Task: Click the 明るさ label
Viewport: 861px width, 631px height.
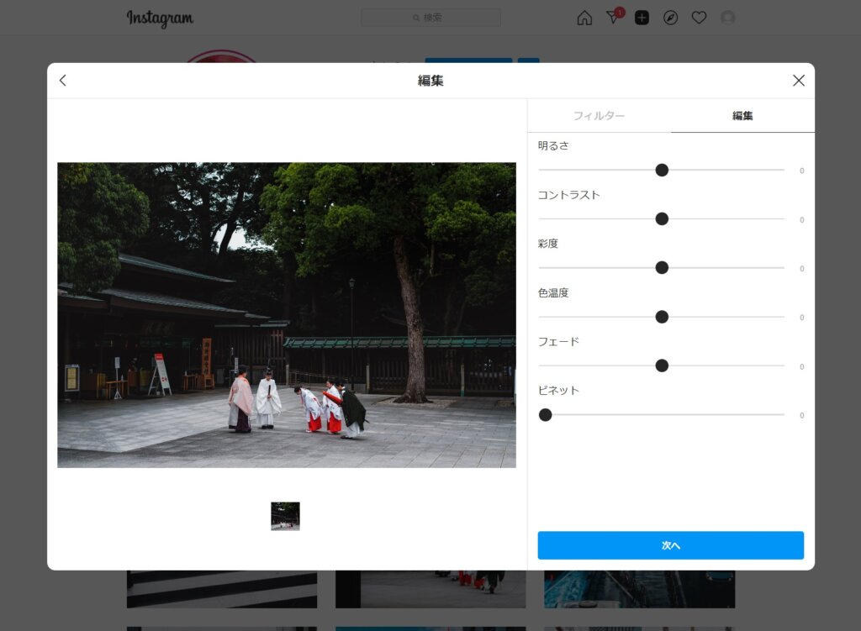Action: coord(553,146)
